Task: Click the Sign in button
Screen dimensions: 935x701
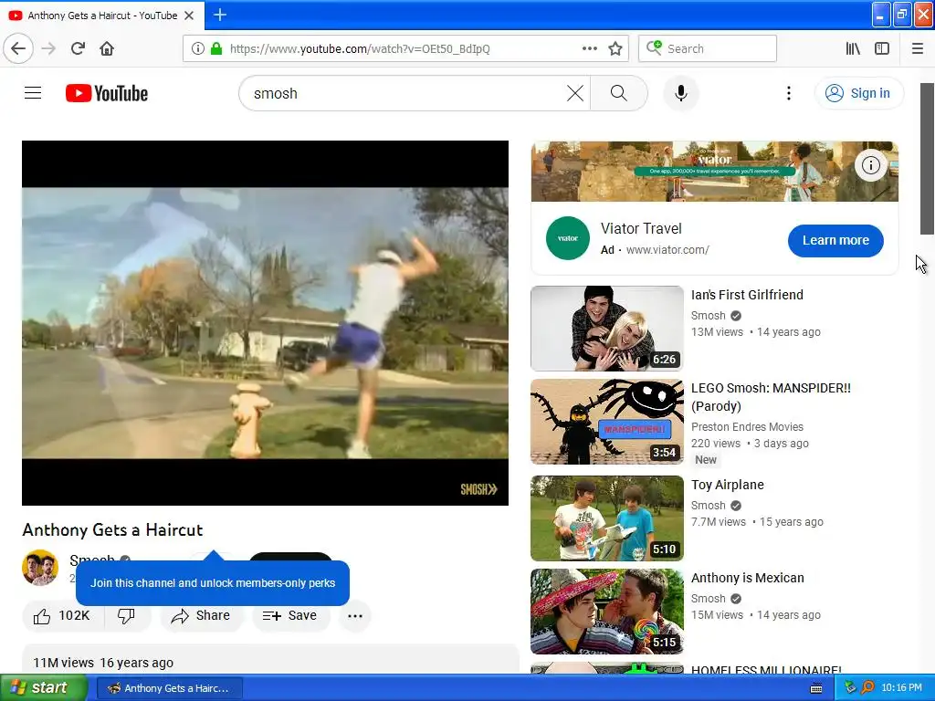Action: click(x=859, y=93)
